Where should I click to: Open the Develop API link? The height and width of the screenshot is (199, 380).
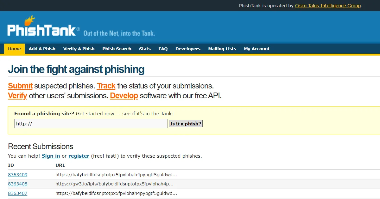(124, 95)
